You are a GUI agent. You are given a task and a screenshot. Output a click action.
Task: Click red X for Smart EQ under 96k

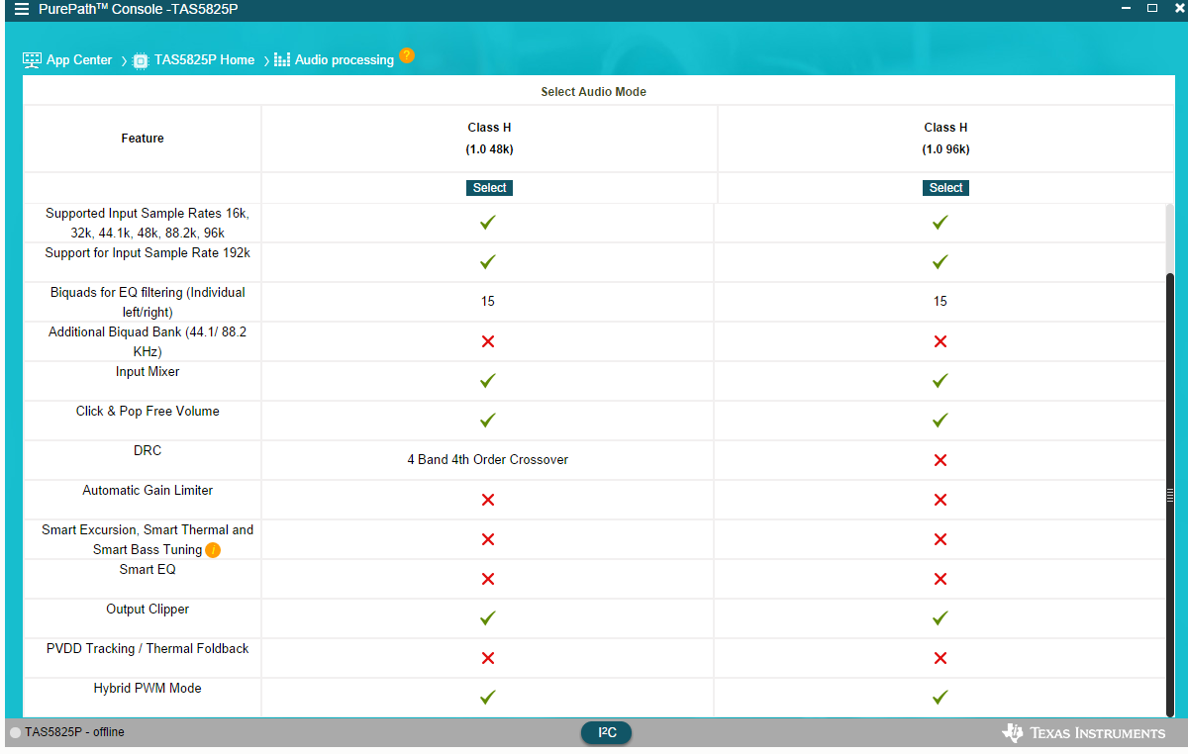click(x=940, y=579)
